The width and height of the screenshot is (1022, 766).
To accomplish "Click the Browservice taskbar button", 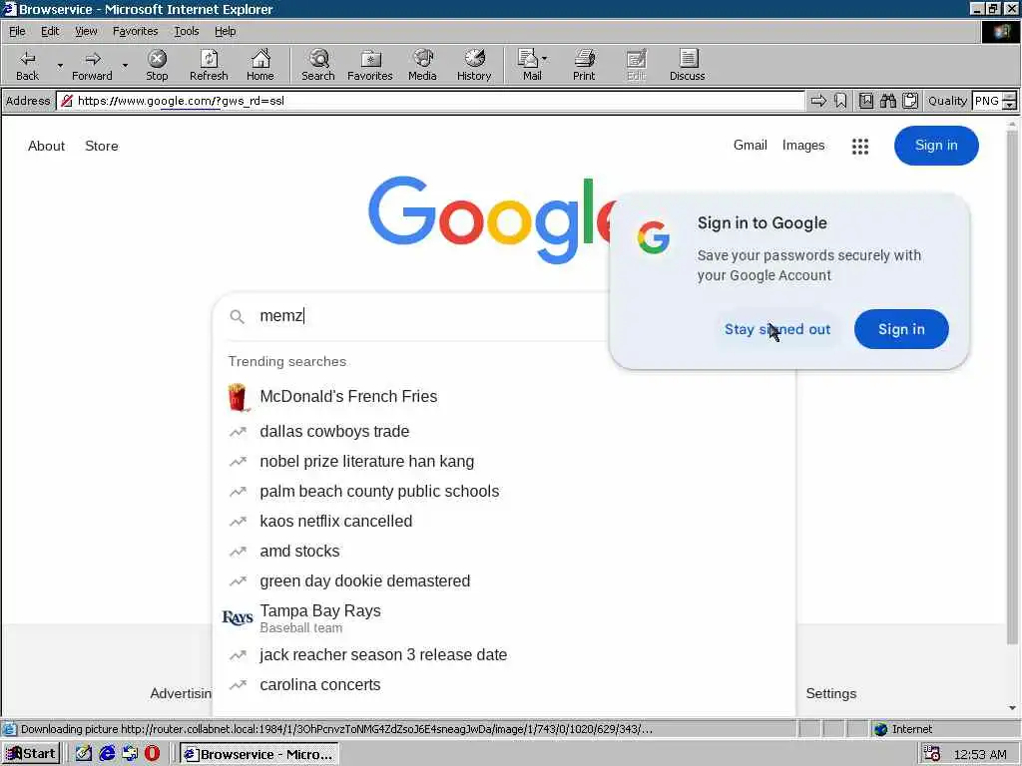I will 259,754.
